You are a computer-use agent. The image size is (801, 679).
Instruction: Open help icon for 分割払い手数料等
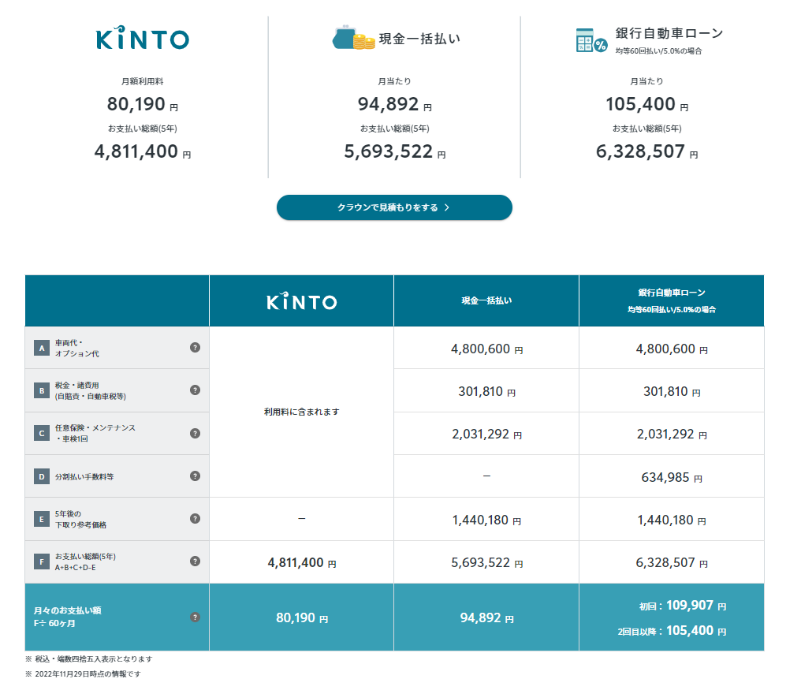pos(195,476)
